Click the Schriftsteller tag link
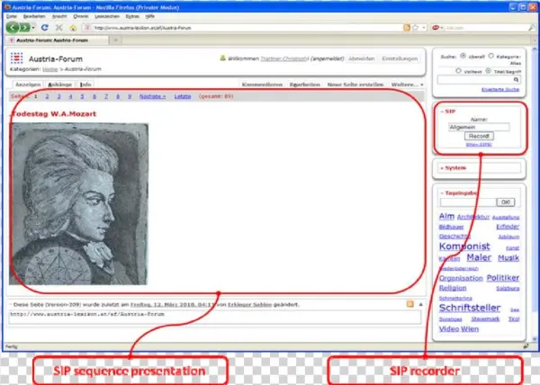 (x=470, y=308)
